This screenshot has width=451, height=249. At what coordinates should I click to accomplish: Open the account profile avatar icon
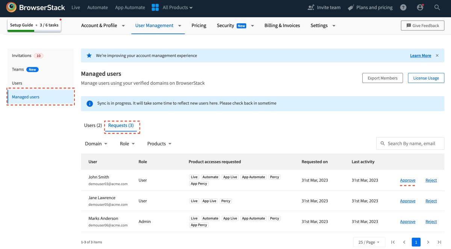point(420,7)
